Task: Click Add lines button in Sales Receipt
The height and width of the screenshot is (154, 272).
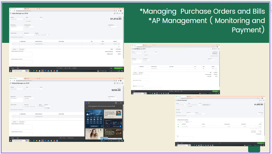Action: click(x=15, y=49)
